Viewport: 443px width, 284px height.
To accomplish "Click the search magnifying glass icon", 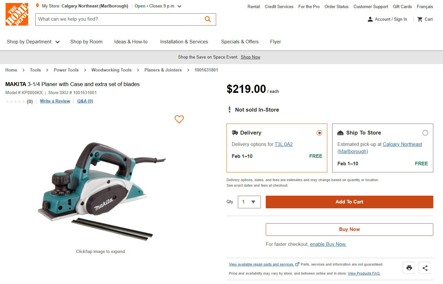I will (207, 19).
